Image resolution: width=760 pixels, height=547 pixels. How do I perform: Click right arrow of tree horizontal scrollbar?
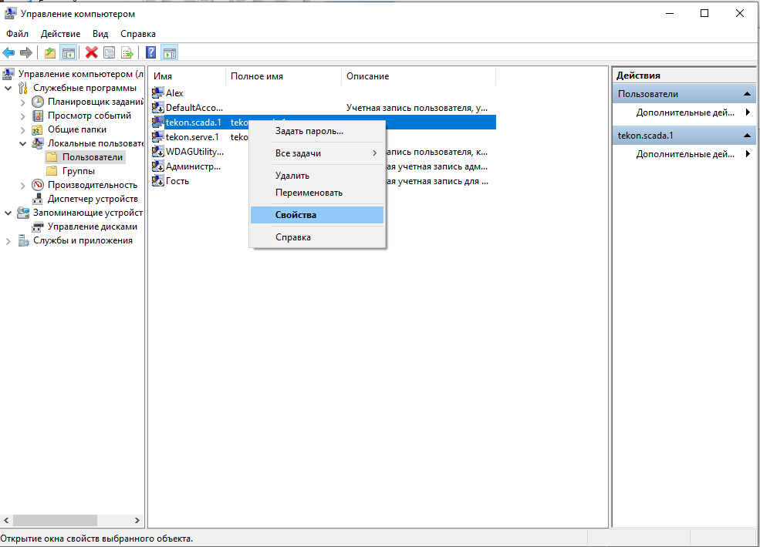138,521
